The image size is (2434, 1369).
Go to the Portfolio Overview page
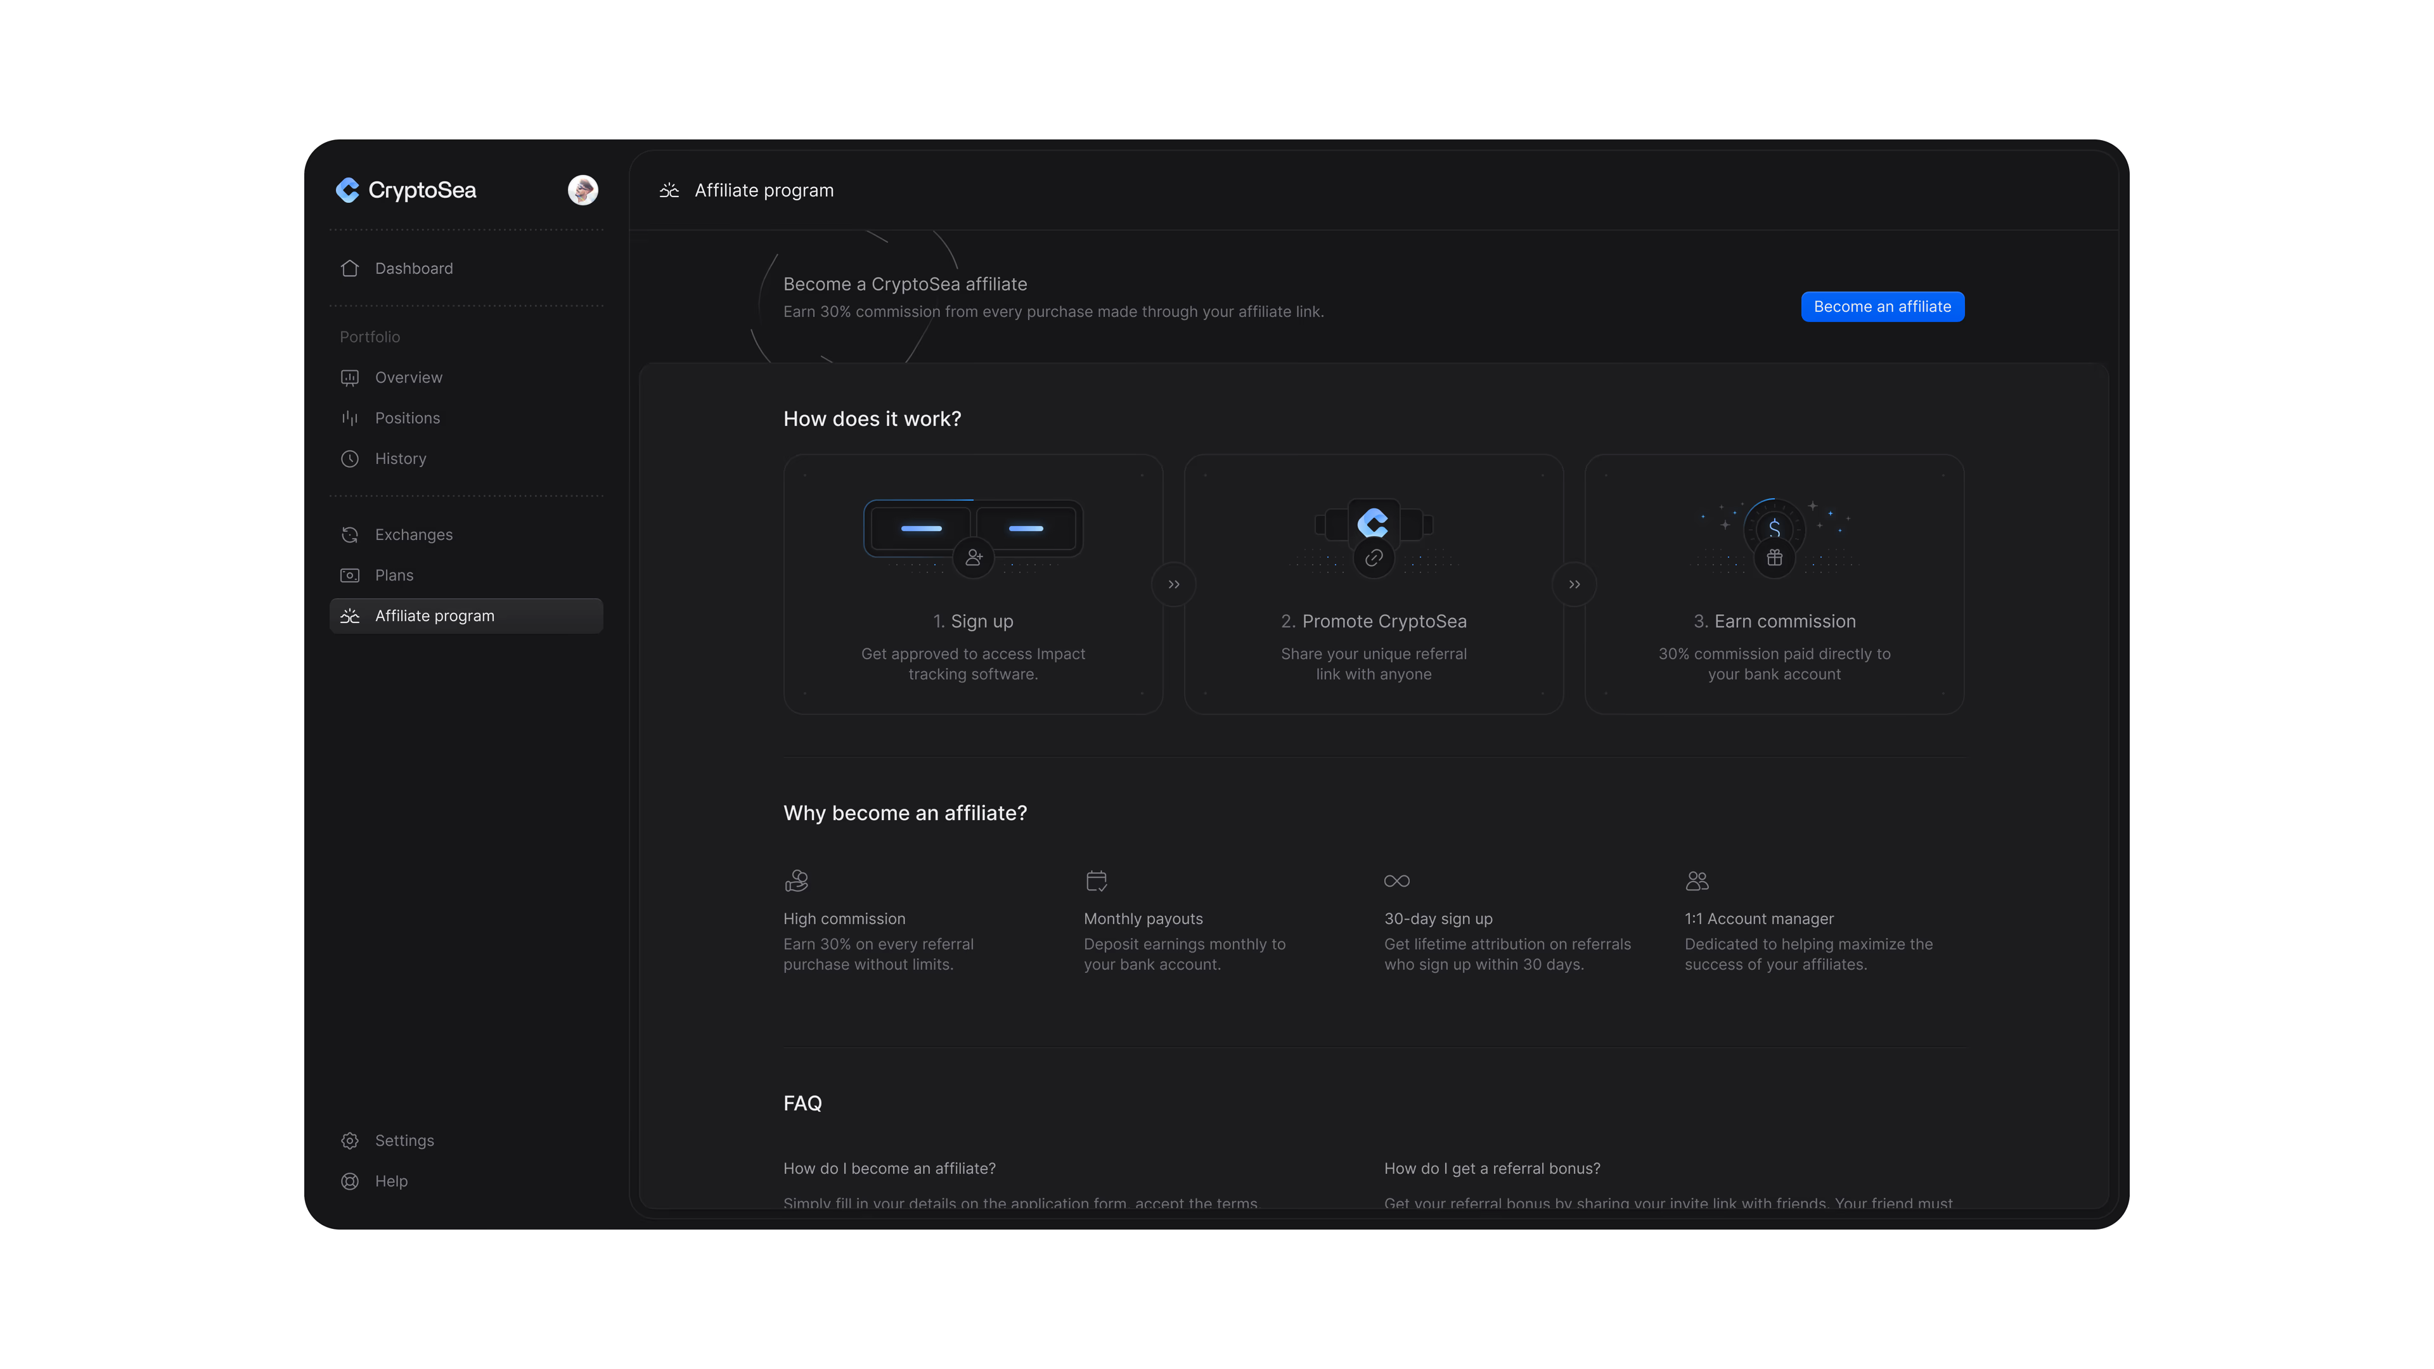coord(407,377)
